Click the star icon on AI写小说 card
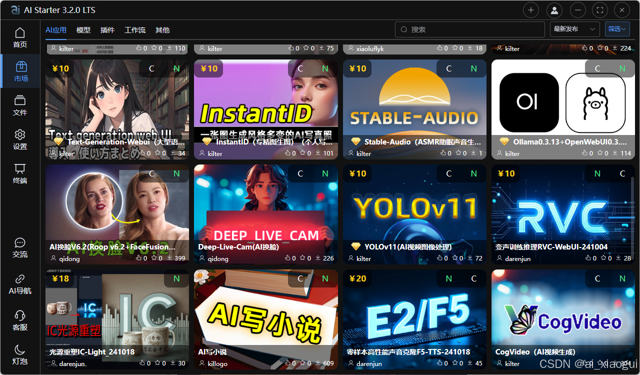 [303, 363]
